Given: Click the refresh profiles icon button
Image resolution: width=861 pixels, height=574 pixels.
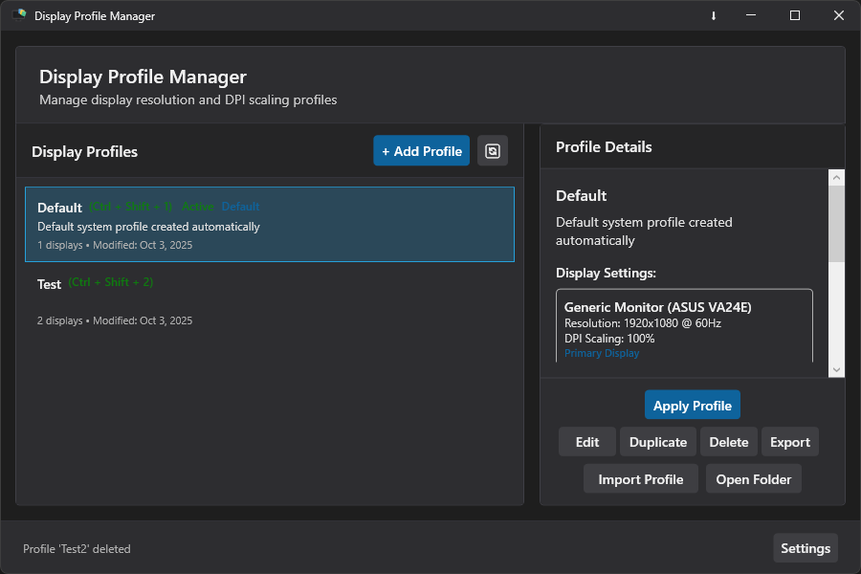Looking at the screenshot, I should point(493,151).
